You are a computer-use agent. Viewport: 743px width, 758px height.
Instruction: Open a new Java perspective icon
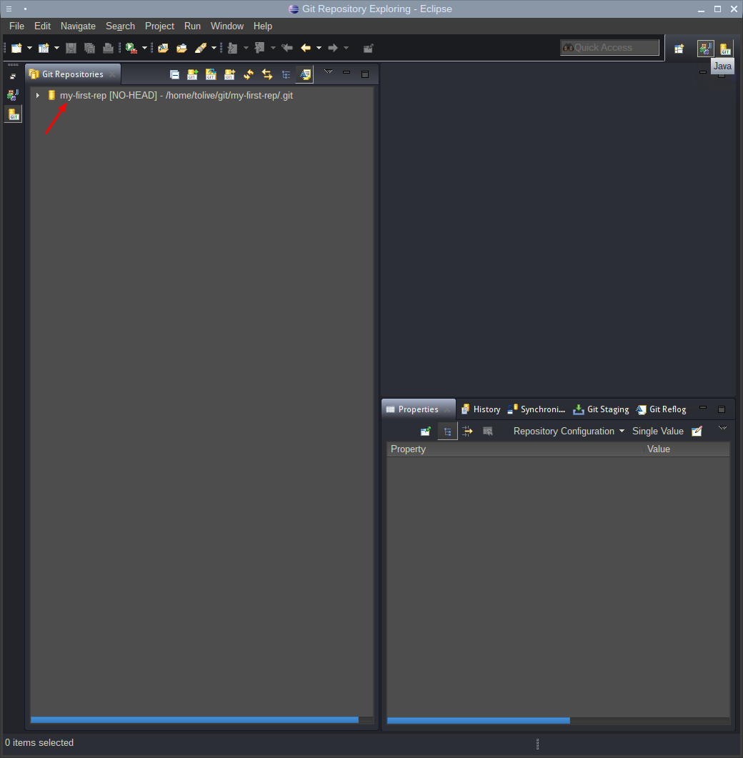(x=705, y=48)
